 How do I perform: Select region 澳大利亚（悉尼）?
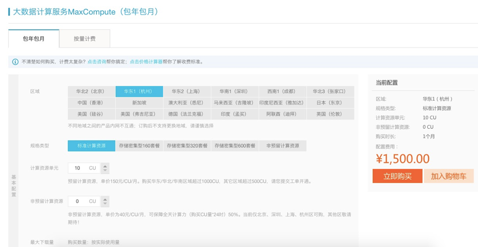187,103
